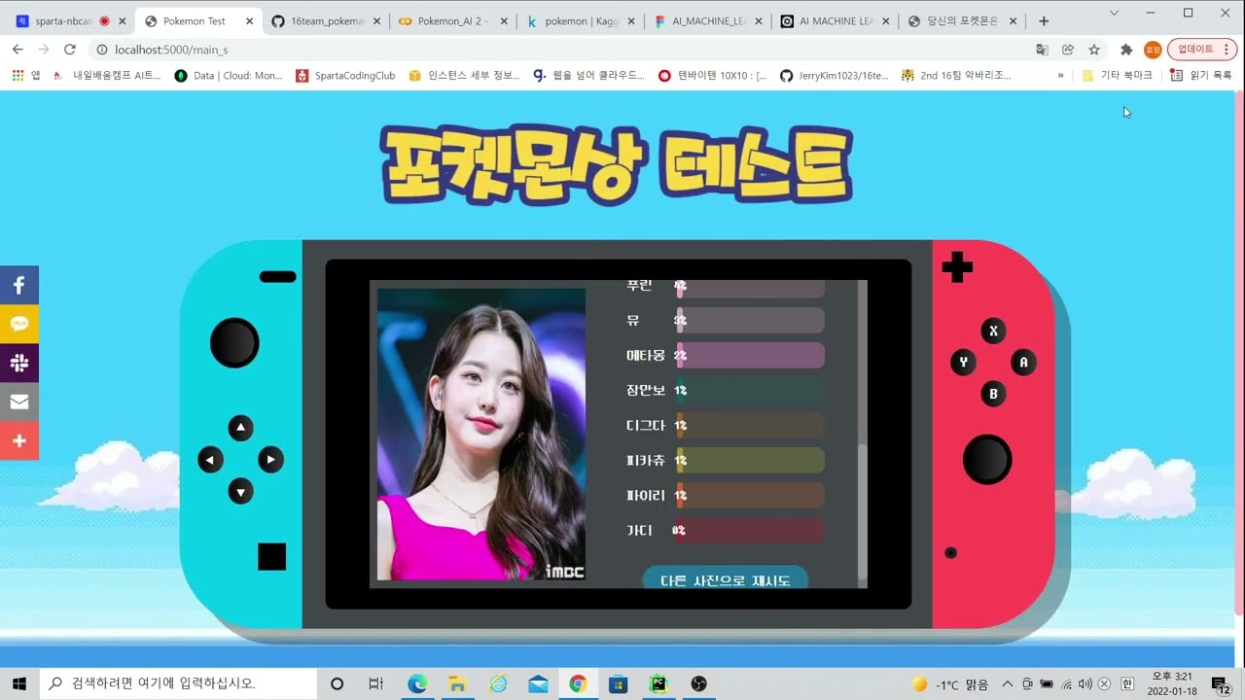Click the Y button on the red controller
The width and height of the screenshot is (1245, 700).
pos(963,363)
